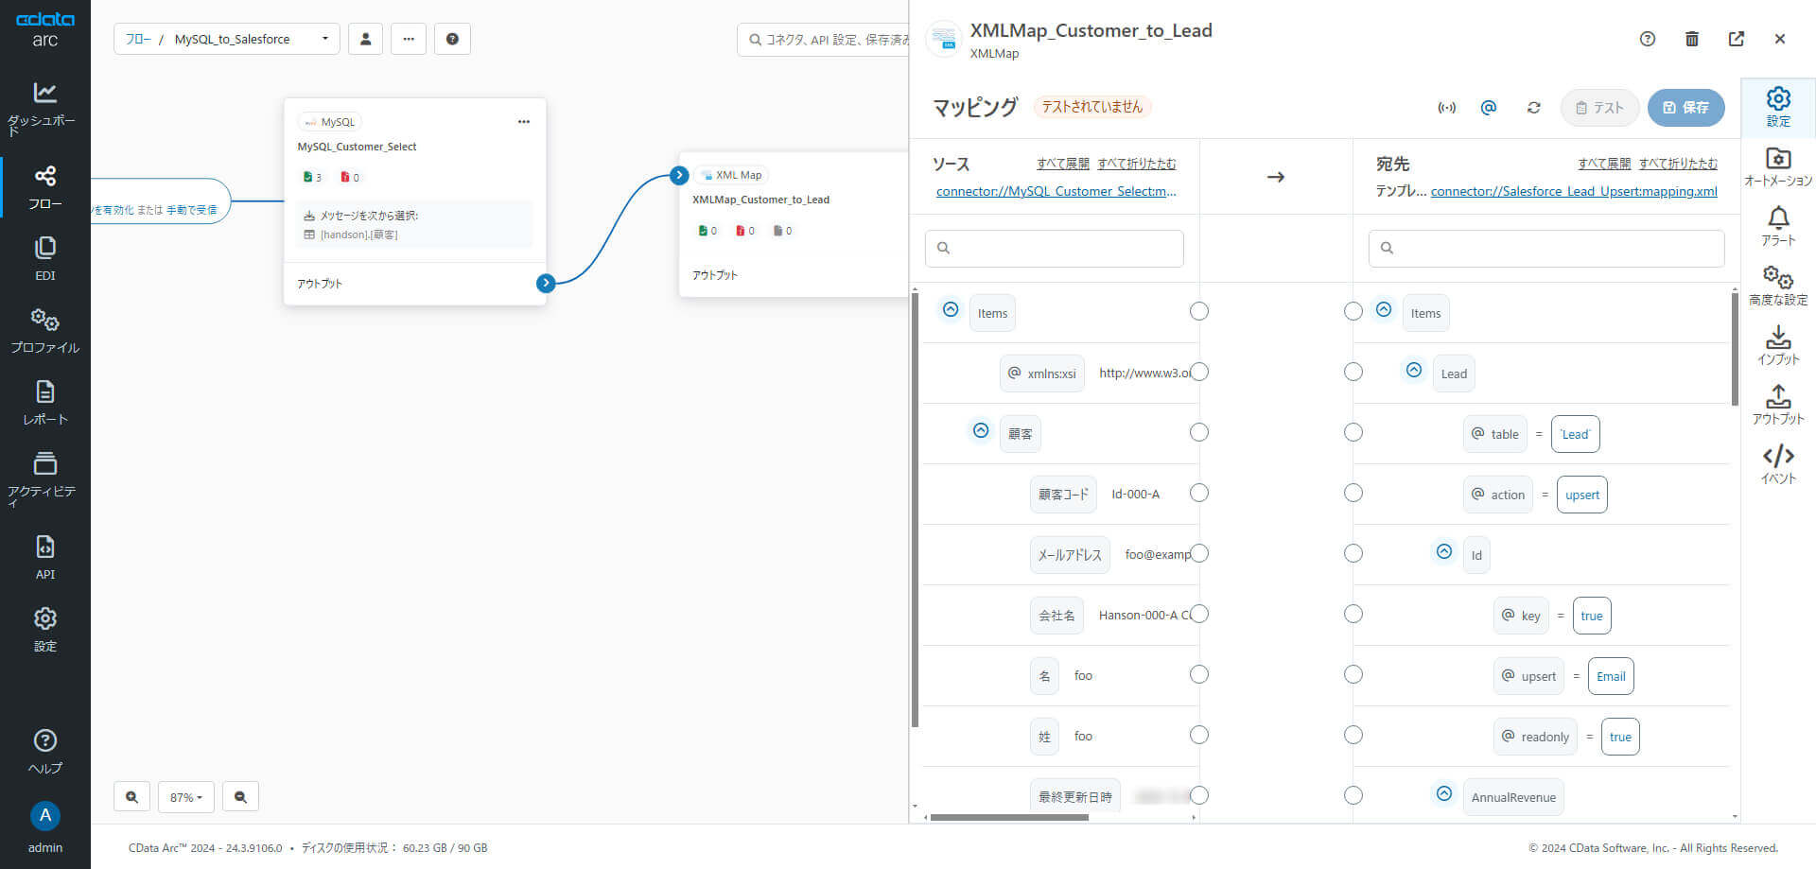Close the XMLMap_Customer_to_Lead panel

point(1780,39)
